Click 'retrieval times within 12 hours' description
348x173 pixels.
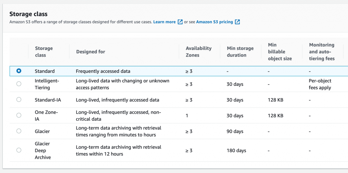click(119, 150)
